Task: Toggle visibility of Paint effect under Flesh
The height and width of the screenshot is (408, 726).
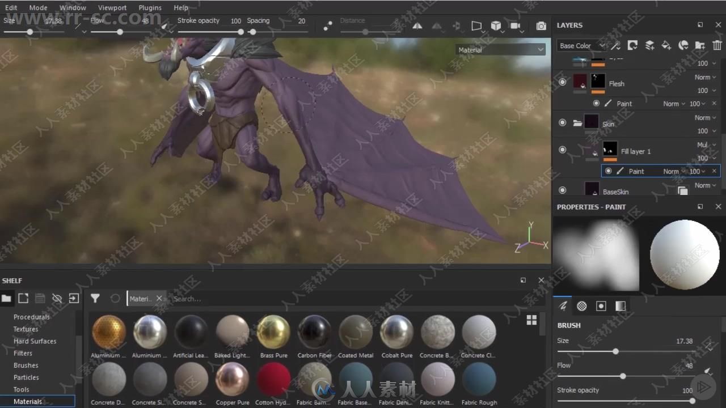Action: point(596,103)
